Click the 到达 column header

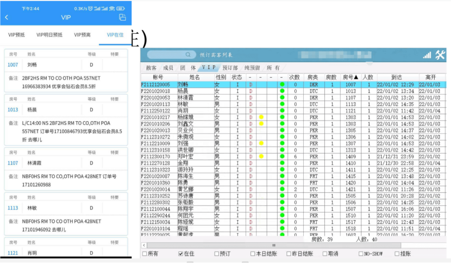[x=397, y=77]
